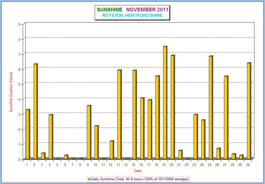
Task: Click the x-axis date label '22'
Action: [187, 165]
